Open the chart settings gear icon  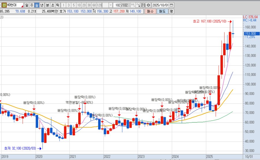pos(148,5)
